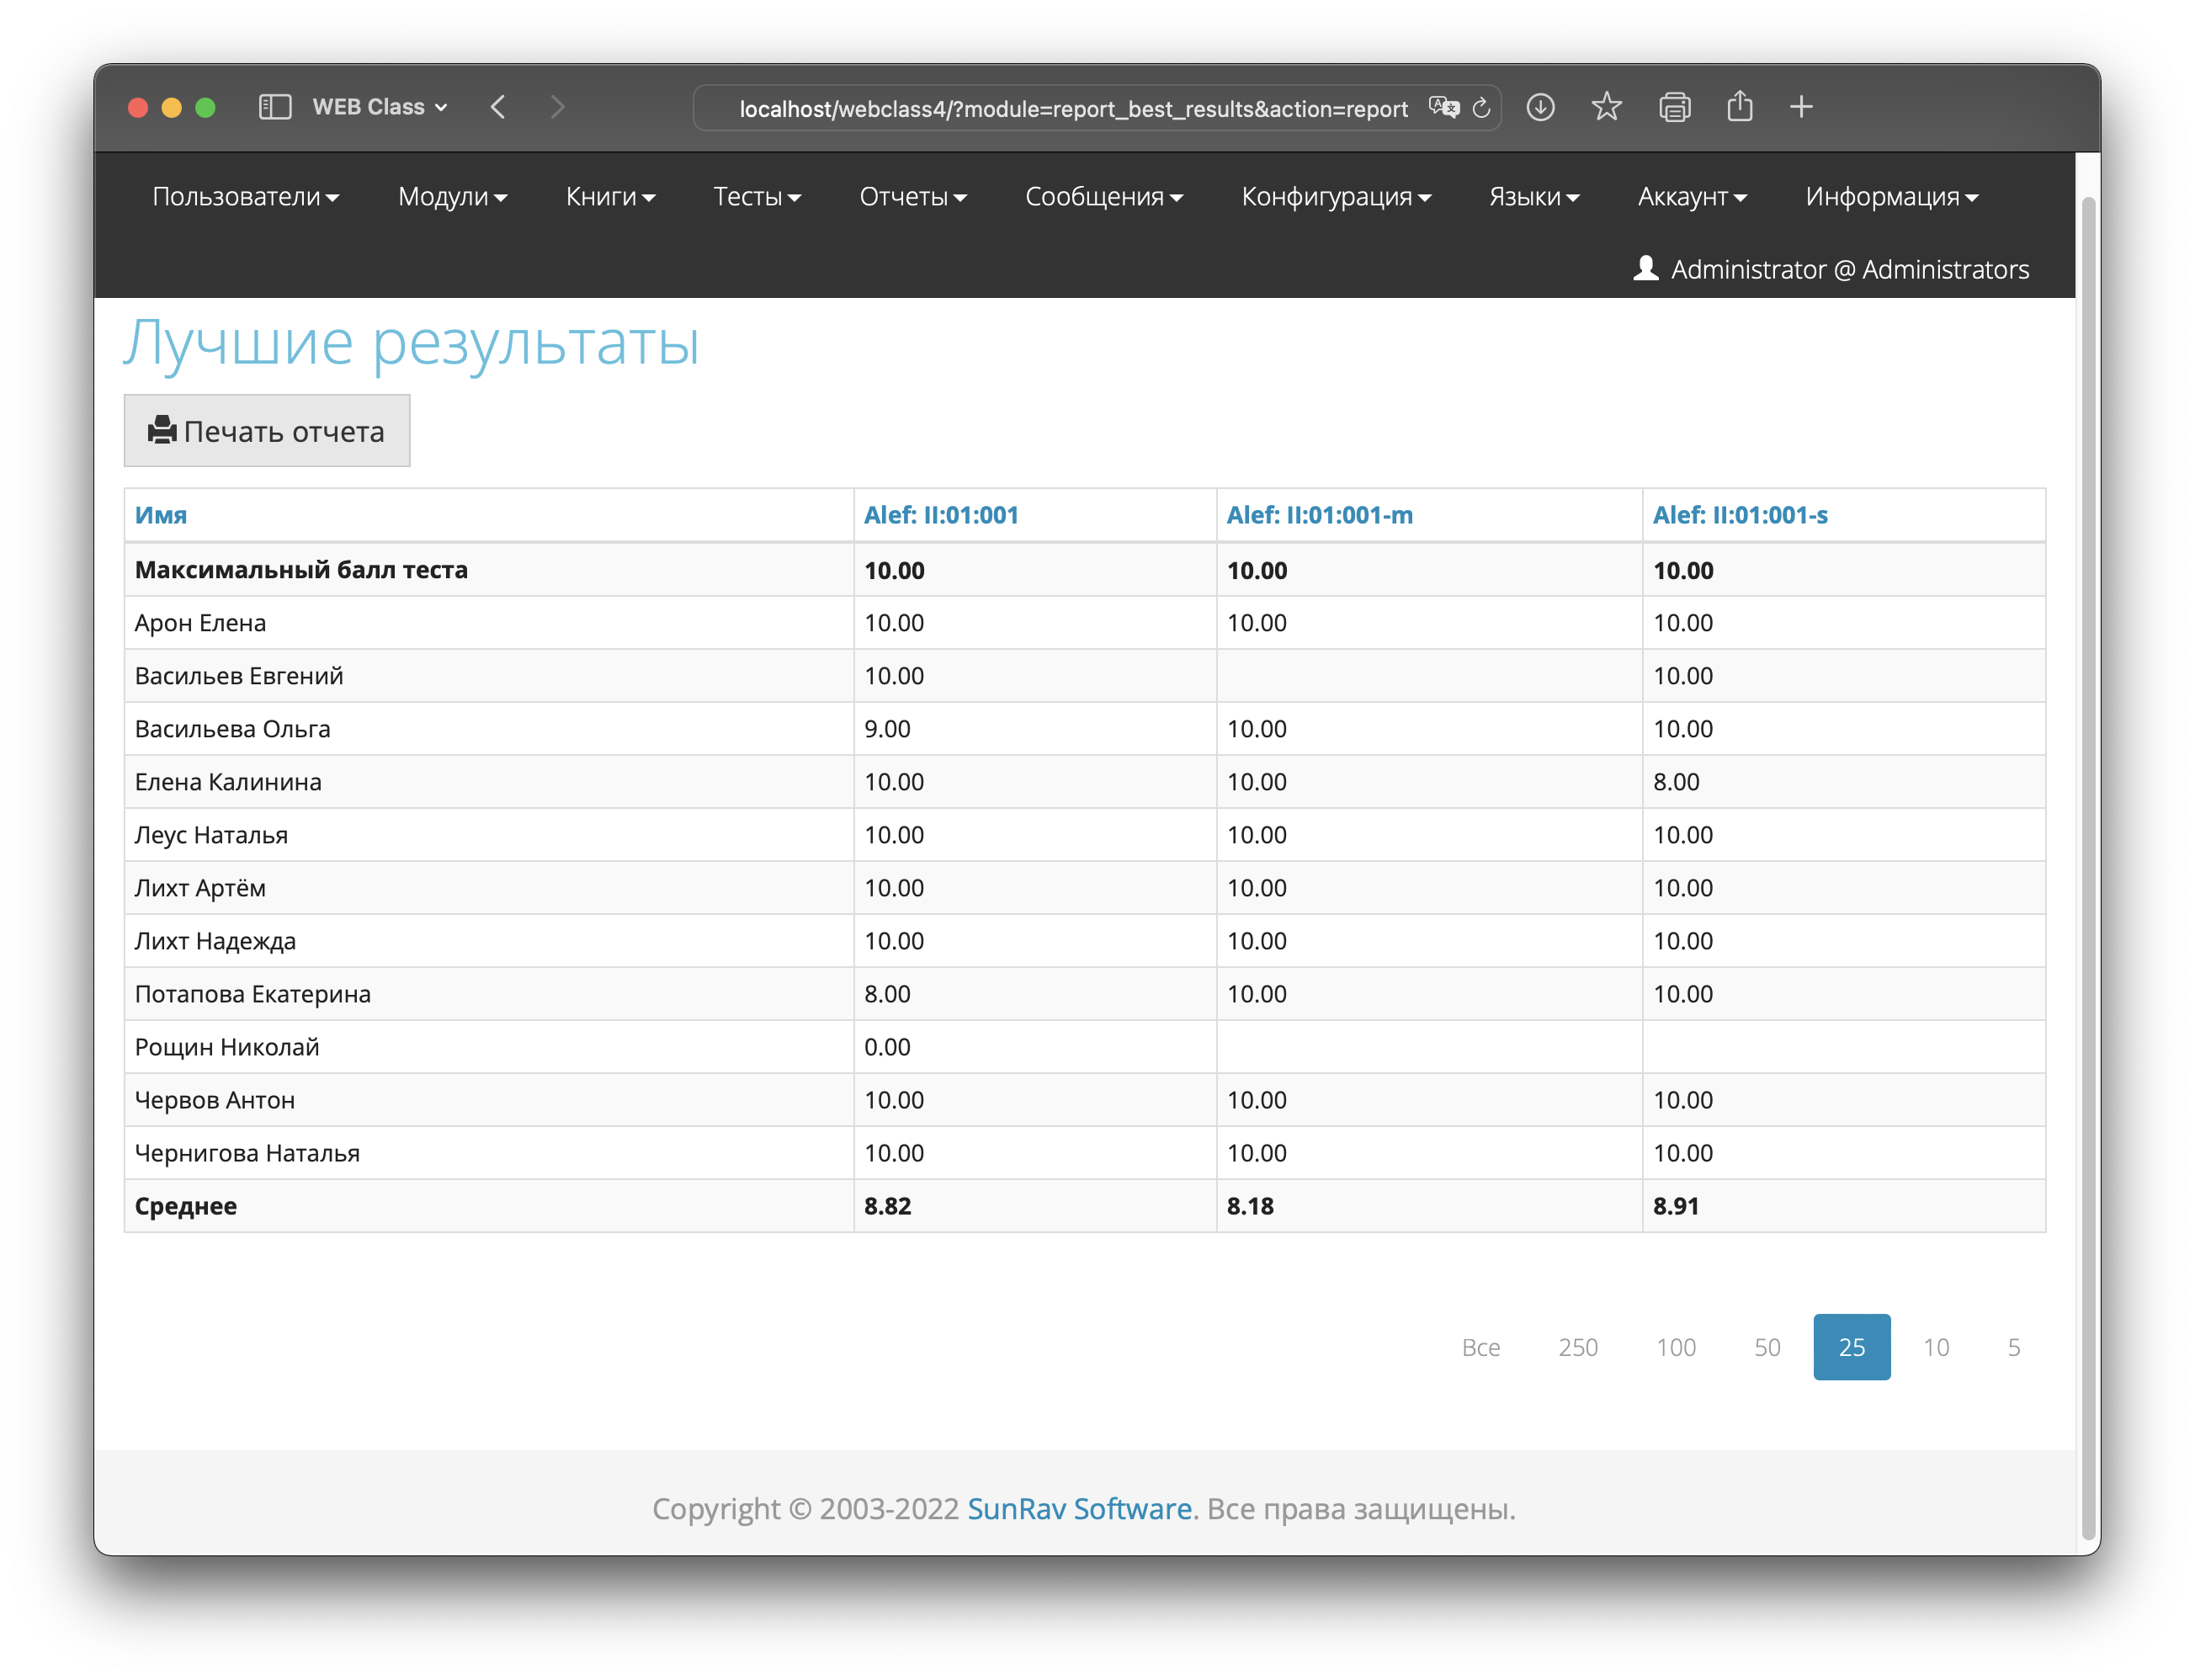
Task: Toggle the Safari sidebar icon
Action: 275,107
